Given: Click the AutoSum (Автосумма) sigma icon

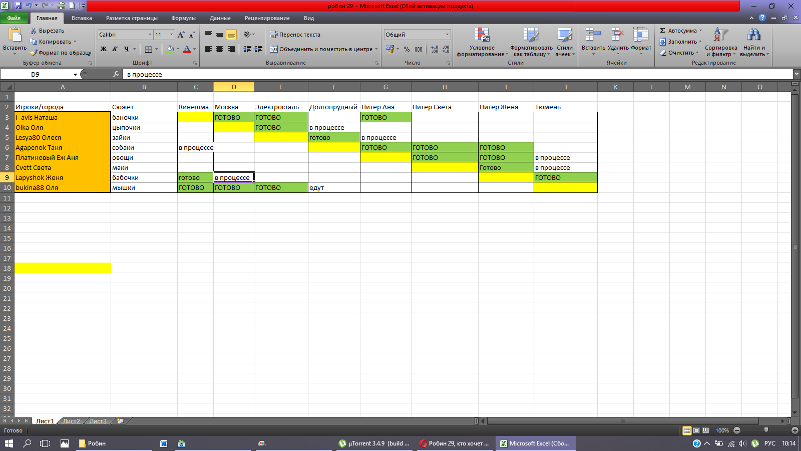Looking at the screenshot, I should [x=662, y=31].
